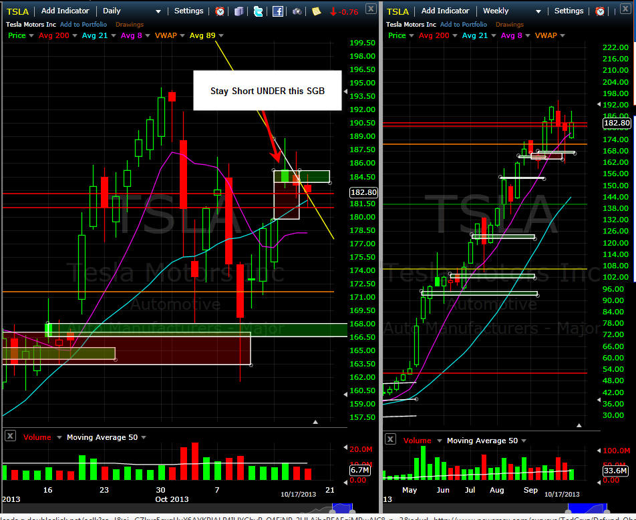The width and height of the screenshot is (636, 520).
Task: Expand Avg 8 options arrow in Weekly chart
Action: point(528,35)
